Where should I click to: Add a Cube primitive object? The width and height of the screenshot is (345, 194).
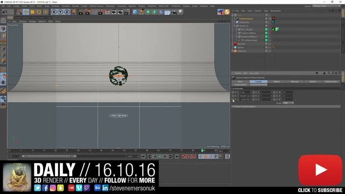135,12
